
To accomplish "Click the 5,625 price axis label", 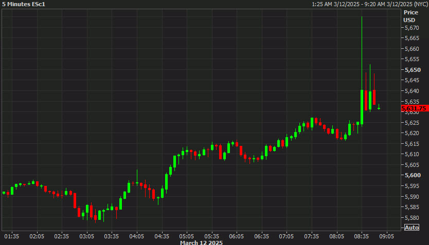I will click(412, 123).
